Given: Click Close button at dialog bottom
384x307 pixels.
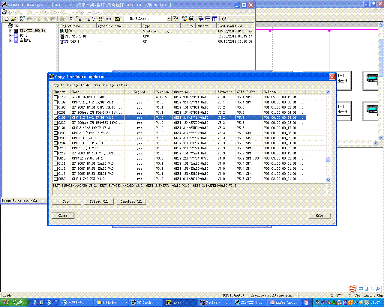Looking at the screenshot, I should pyautogui.click(x=63, y=216).
